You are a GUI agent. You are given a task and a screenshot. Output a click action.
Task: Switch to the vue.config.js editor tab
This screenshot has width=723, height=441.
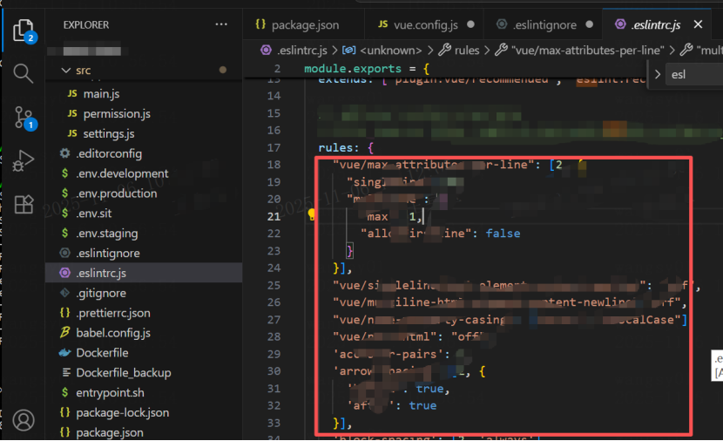[x=425, y=24]
